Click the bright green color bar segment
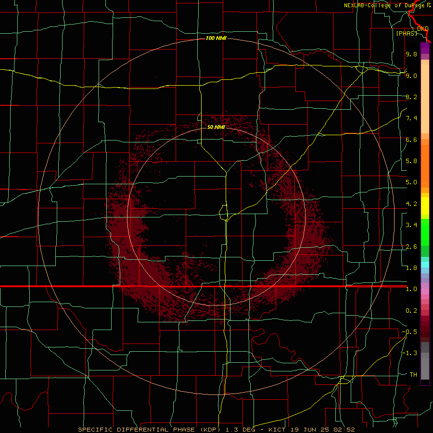The image size is (433, 433). (425, 232)
